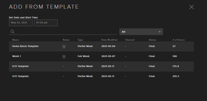Sort by Name column header
The height and width of the screenshot is (101, 207).
(x=16, y=40)
